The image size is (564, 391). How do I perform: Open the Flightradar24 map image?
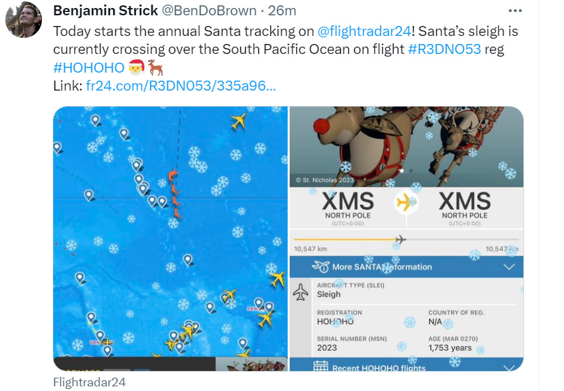170,238
